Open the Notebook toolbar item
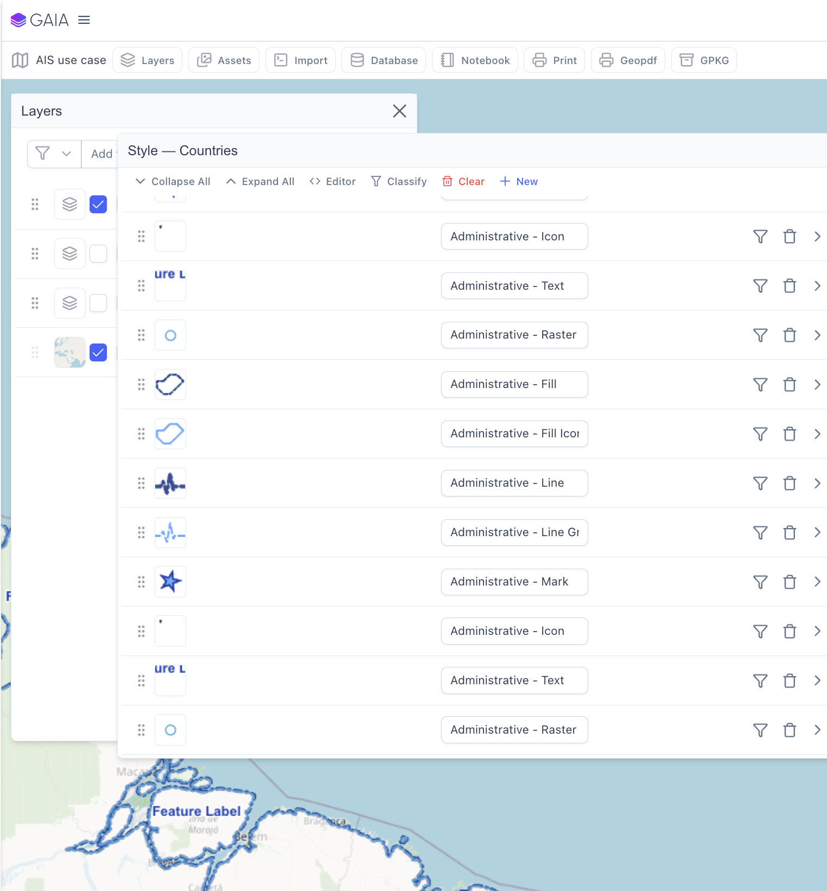The width and height of the screenshot is (827, 891). coord(475,60)
